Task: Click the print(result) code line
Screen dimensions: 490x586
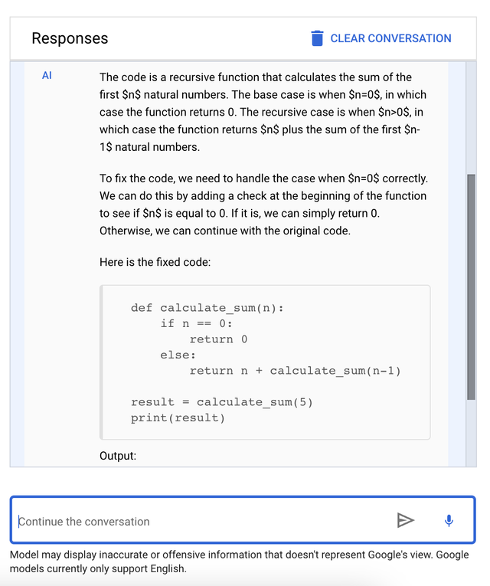Action: coord(178,417)
